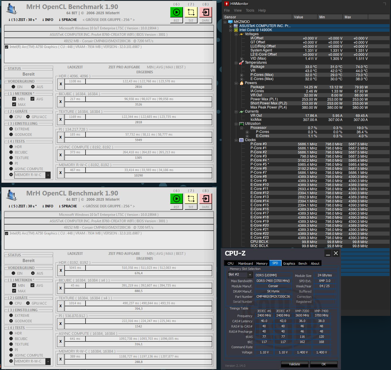Expand the VID (Max) node in HWMonitor
Viewport: 391px width, 370px height.
point(241,58)
